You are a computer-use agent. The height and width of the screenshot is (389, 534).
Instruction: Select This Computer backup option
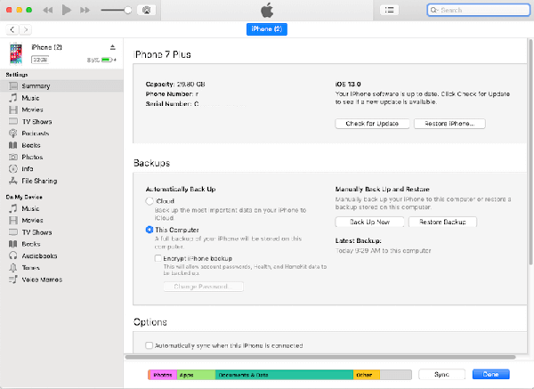point(149,230)
